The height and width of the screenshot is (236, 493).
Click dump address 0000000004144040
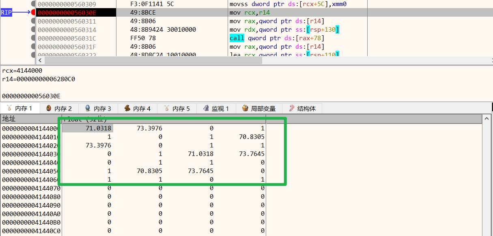(x=31, y=162)
